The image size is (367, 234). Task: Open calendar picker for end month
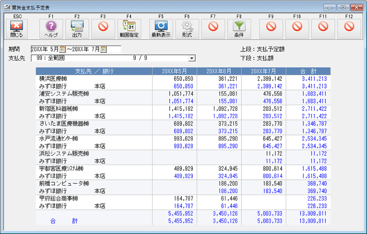(104, 49)
